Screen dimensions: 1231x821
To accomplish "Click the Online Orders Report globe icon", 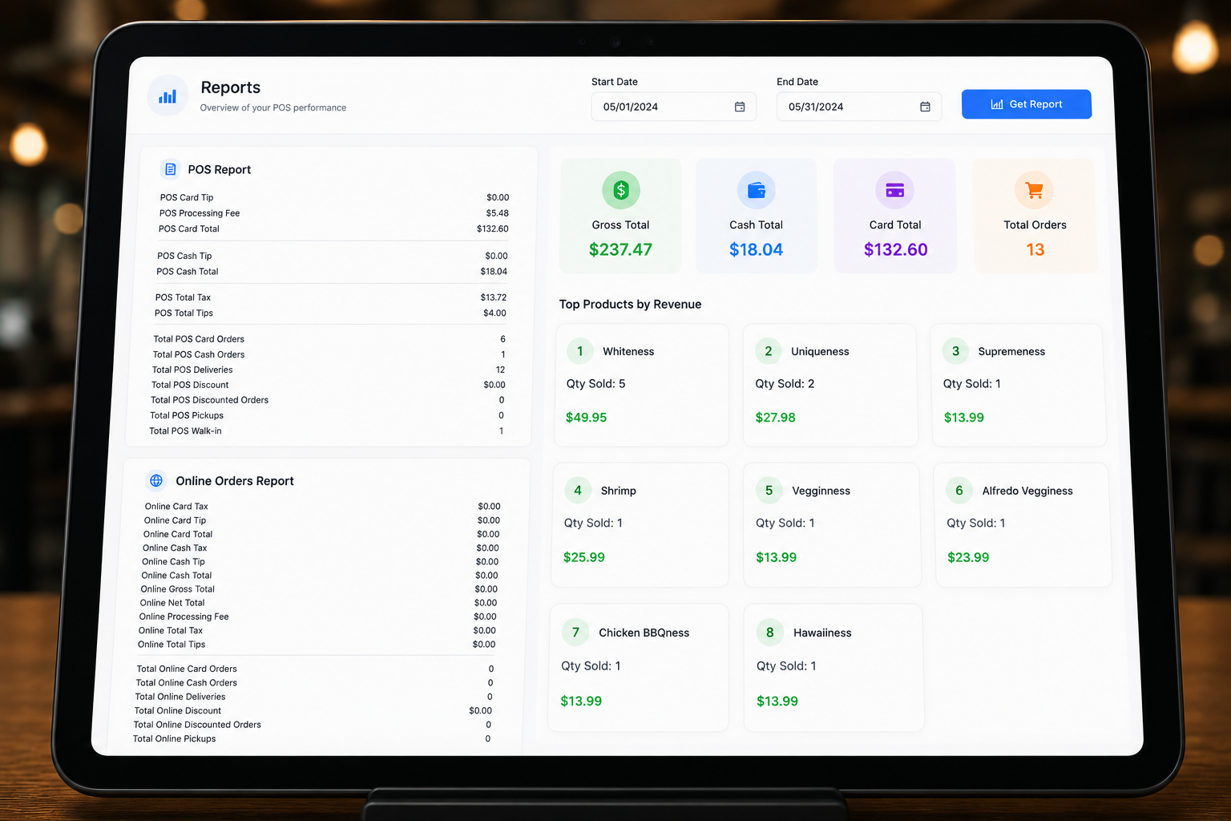I will 156,480.
